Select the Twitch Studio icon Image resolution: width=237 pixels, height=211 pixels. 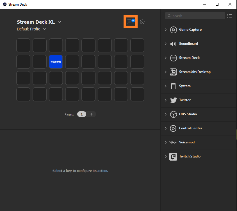(174, 156)
